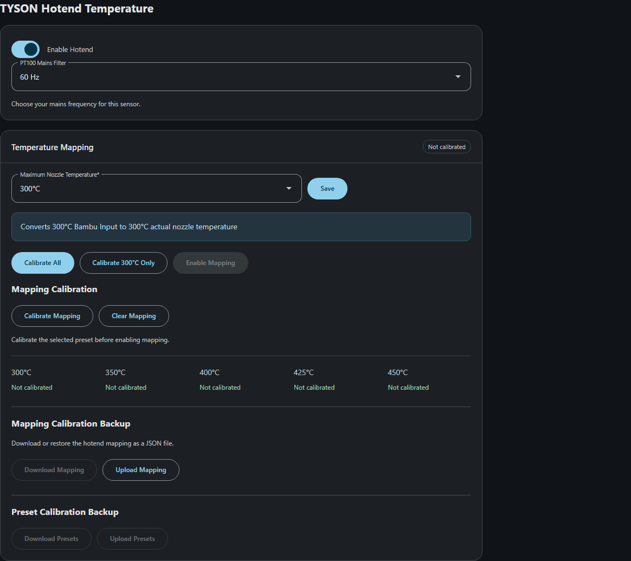Viewport: 631px width, 561px height.
Task: Click Not calibrated under 300°C
Action: click(x=32, y=387)
